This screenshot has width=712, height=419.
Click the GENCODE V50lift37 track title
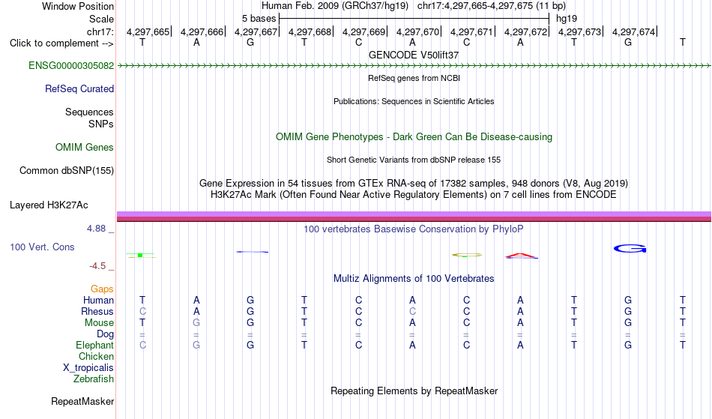click(x=414, y=55)
